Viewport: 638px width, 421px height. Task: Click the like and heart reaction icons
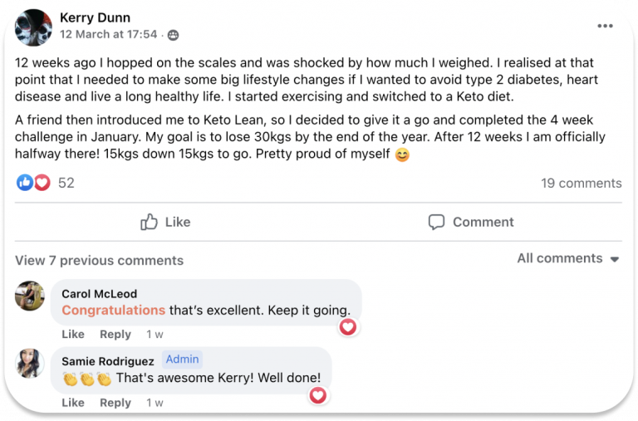pos(33,183)
